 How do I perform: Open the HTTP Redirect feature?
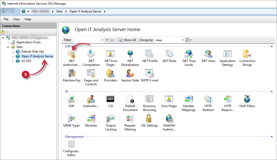[x=208, y=100]
